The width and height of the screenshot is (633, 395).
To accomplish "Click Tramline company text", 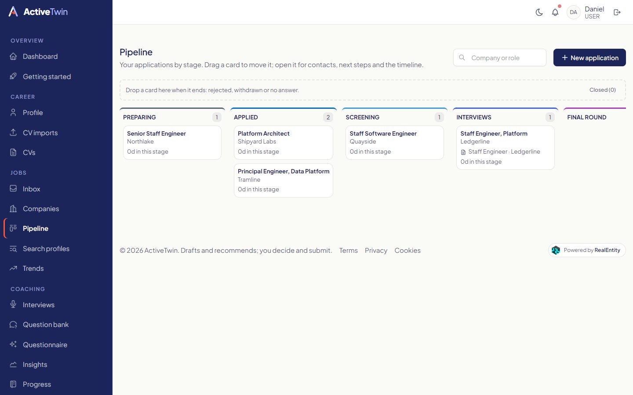I will (x=249, y=180).
